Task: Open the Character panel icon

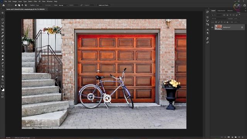Action: click(x=208, y=30)
